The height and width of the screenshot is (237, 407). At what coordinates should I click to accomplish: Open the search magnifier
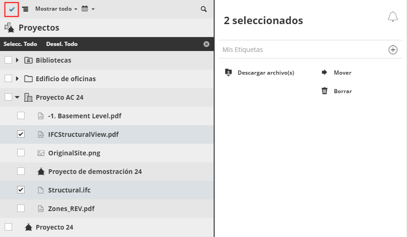click(x=204, y=9)
